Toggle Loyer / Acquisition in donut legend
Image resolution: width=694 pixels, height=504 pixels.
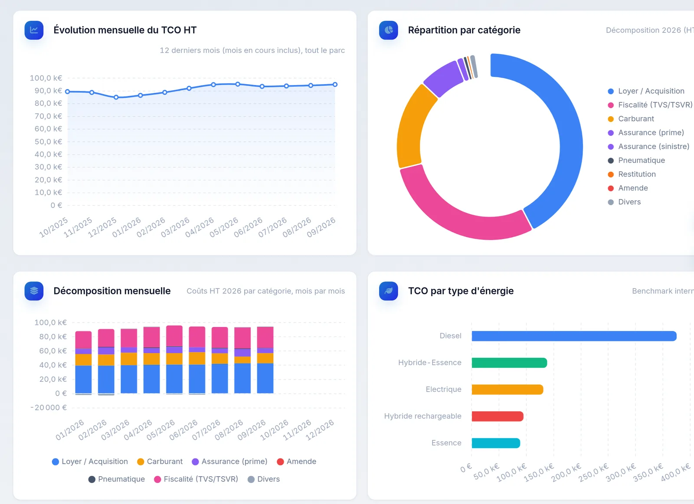click(x=646, y=91)
